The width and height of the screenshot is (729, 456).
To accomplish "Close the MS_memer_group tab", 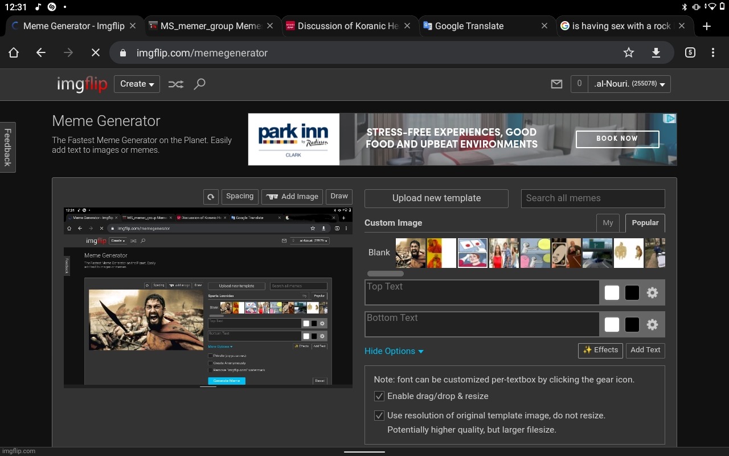I will tap(270, 26).
